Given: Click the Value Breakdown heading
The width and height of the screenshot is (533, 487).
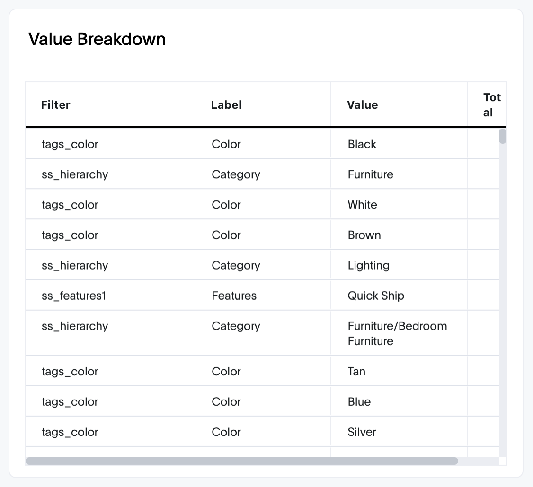Looking at the screenshot, I should click(x=97, y=39).
